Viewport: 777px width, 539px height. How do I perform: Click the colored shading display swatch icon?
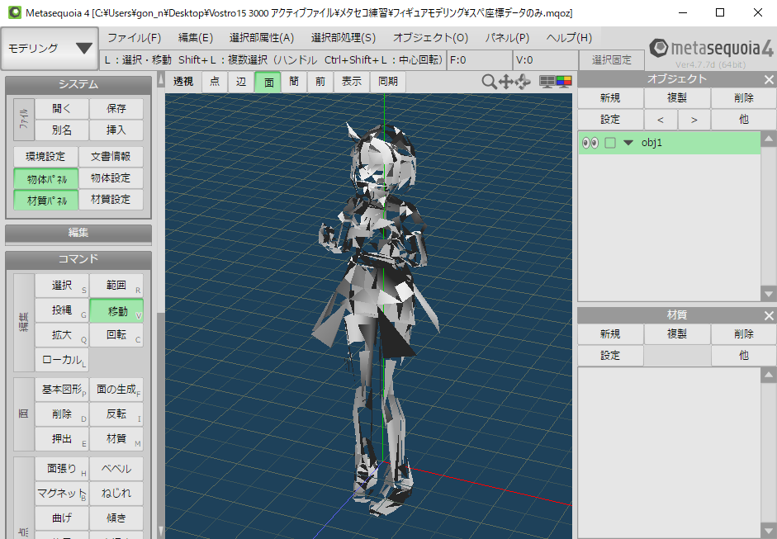564,81
